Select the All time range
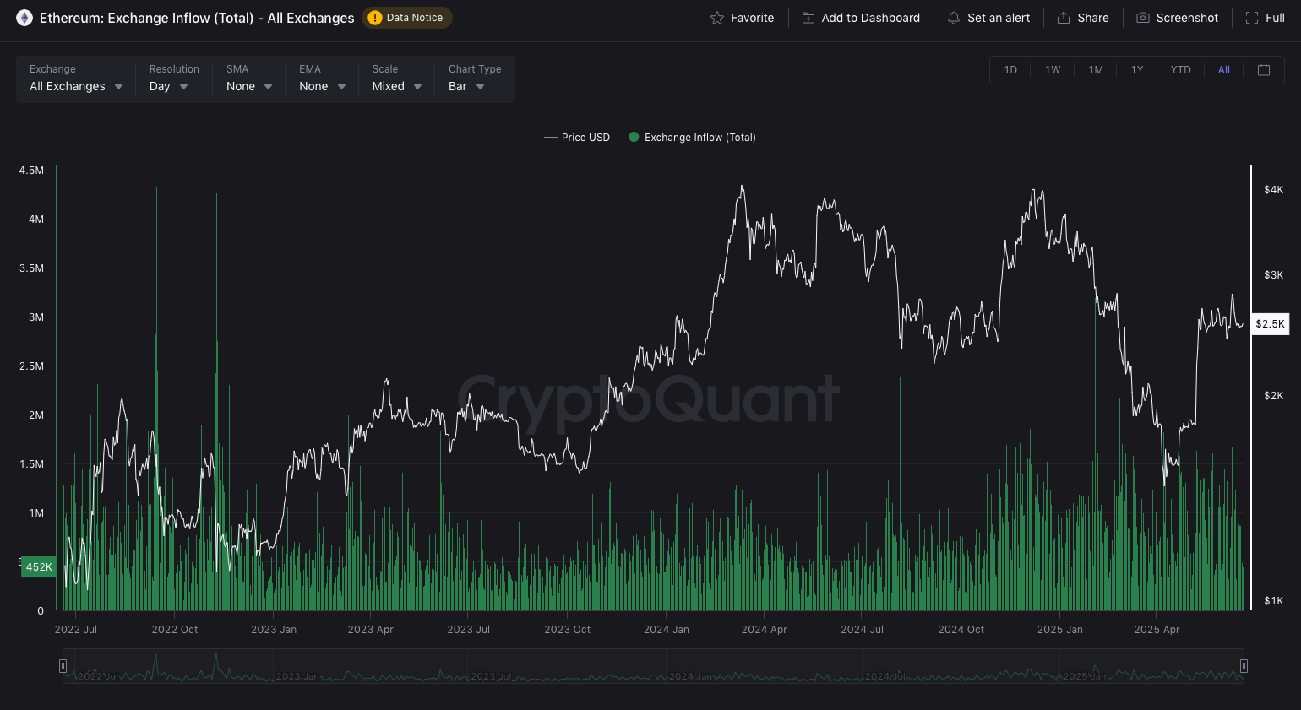This screenshot has height=710, width=1301. [1223, 70]
